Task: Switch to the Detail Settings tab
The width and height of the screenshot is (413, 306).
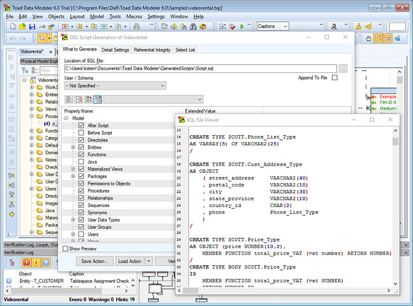Action: tap(116, 50)
